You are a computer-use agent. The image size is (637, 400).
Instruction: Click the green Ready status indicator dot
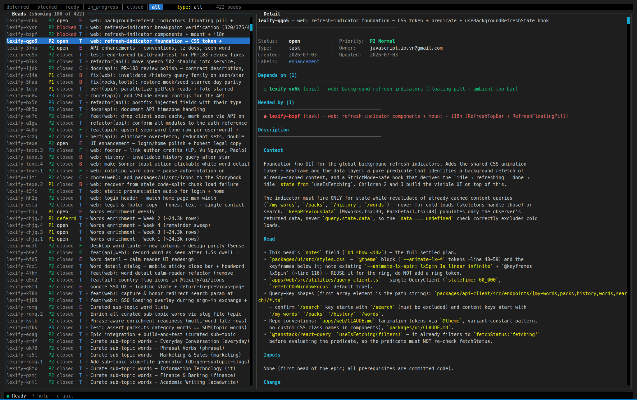(x=8, y=396)
